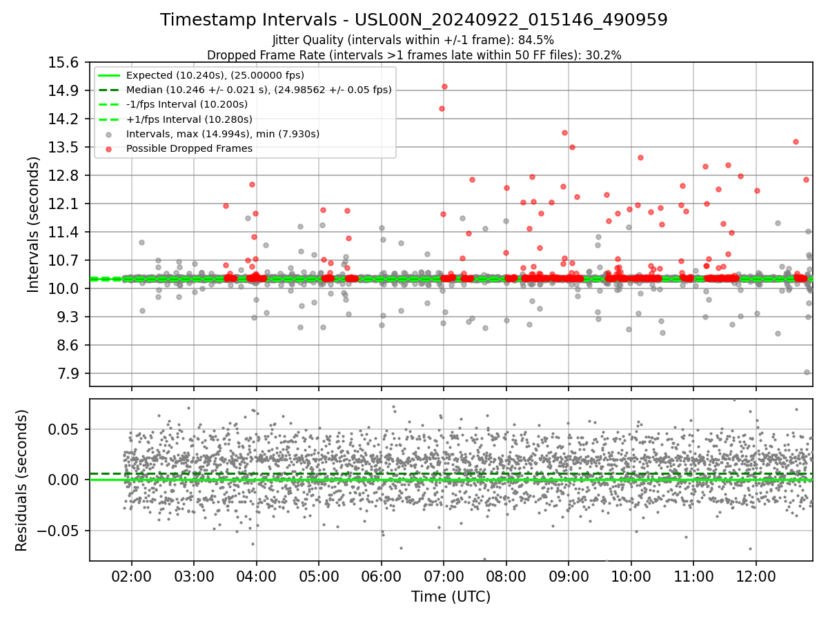Click the x-axis tick label "09:00"
828x621 pixels.
[x=569, y=576]
